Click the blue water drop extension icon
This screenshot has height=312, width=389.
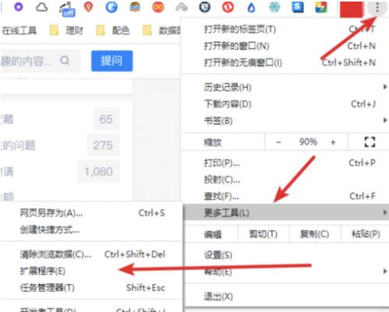(x=251, y=8)
